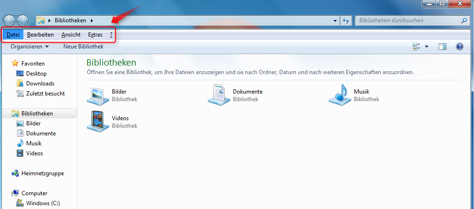Image resolution: width=474 pixels, height=209 pixels.
Task: Click the refresh address bar button
Action: tap(345, 21)
